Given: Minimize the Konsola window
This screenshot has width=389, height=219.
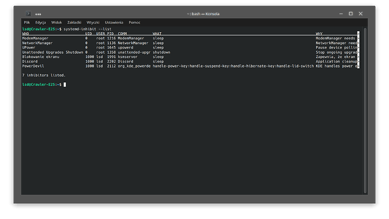Looking at the screenshot, I should (341, 14).
